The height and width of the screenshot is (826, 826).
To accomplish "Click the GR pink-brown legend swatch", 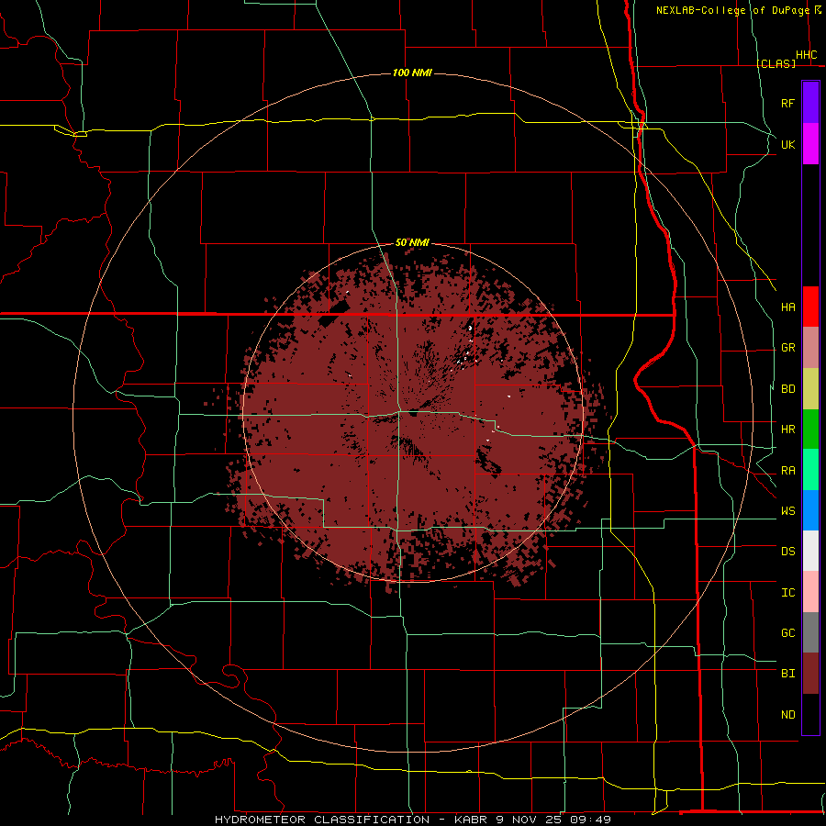I will point(810,348).
